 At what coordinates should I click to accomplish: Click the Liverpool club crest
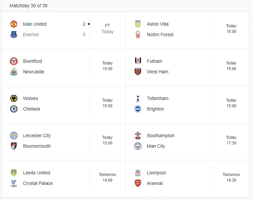(138, 173)
